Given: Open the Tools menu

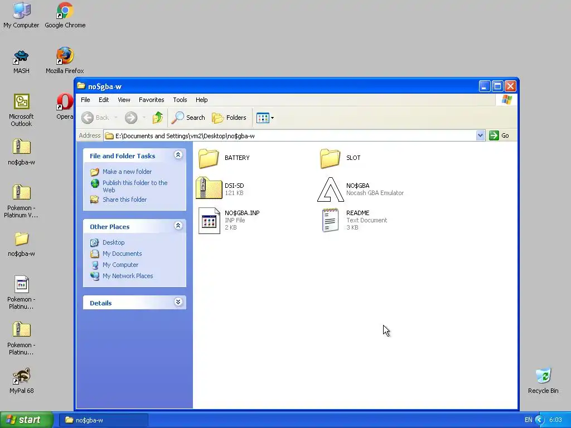Looking at the screenshot, I should coord(180,100).
